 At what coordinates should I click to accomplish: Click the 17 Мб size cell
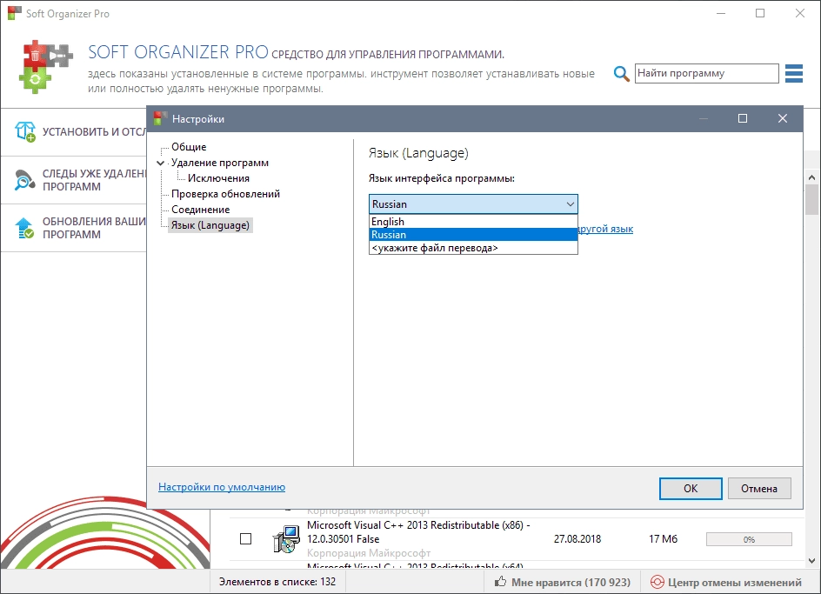pos(663,538)
